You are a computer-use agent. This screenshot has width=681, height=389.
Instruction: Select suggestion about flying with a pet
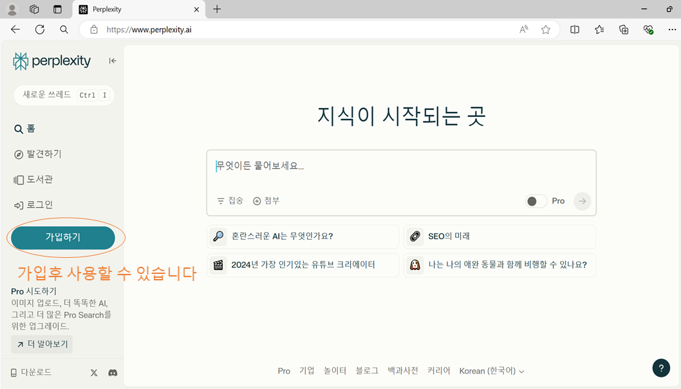[499, 265]
